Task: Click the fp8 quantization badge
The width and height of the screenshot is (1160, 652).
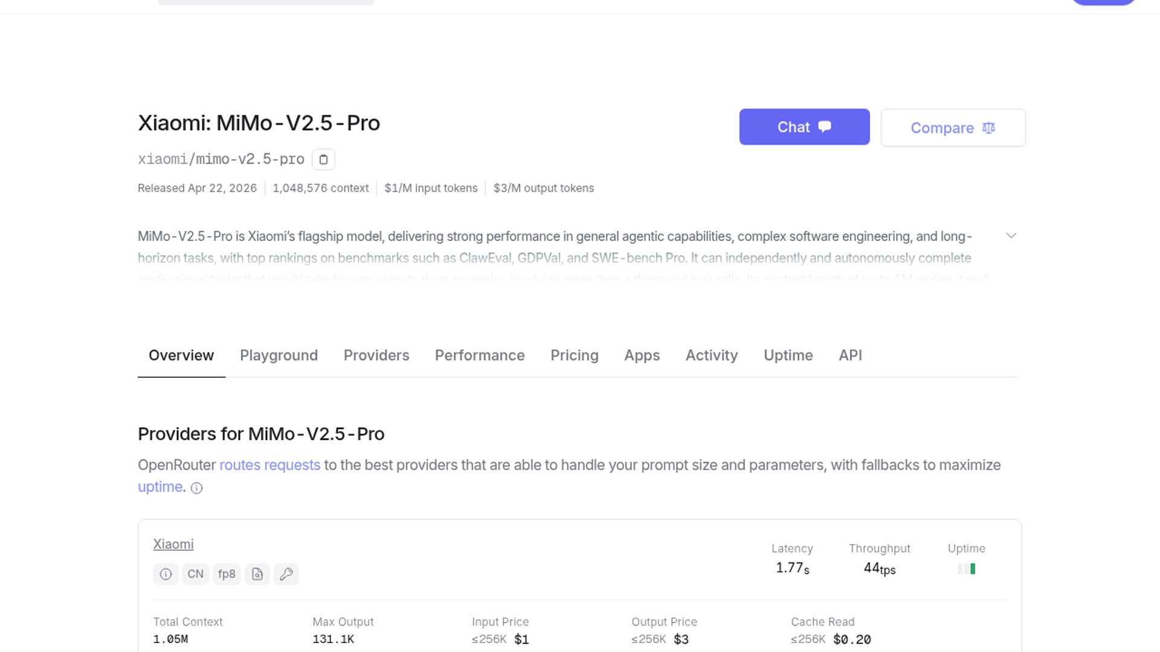Action: point(227,574)
